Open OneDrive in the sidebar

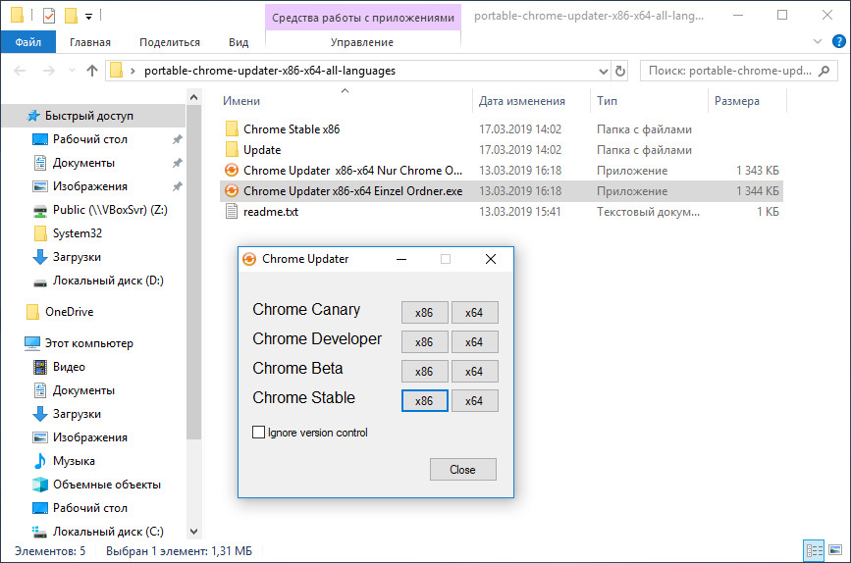tap(70, 312)
